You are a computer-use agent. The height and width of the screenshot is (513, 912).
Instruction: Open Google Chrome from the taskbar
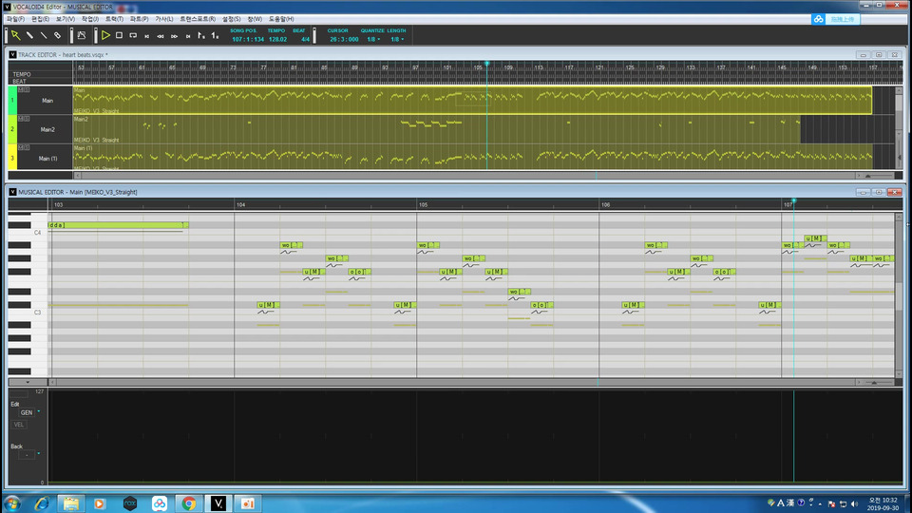[188, 503]
